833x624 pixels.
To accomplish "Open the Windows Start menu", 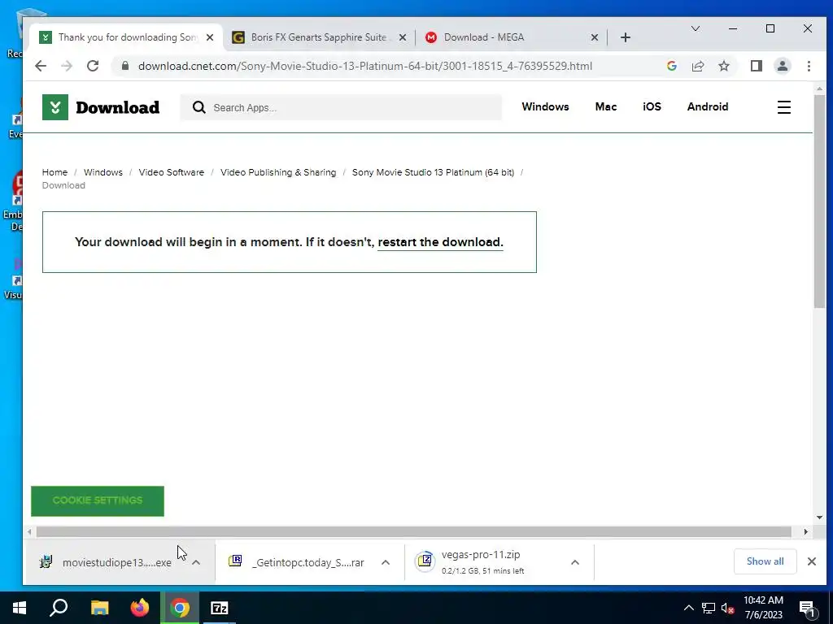I will tap(20, 608).
